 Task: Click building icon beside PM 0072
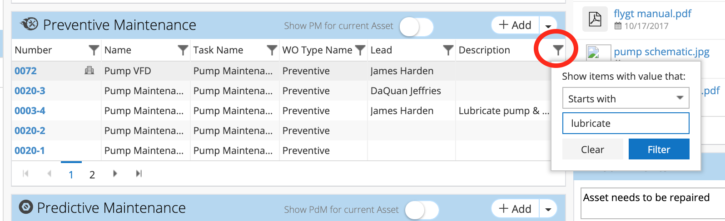pos(89,71)
